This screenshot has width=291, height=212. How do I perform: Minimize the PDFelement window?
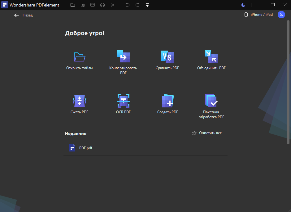coord(260,5)
